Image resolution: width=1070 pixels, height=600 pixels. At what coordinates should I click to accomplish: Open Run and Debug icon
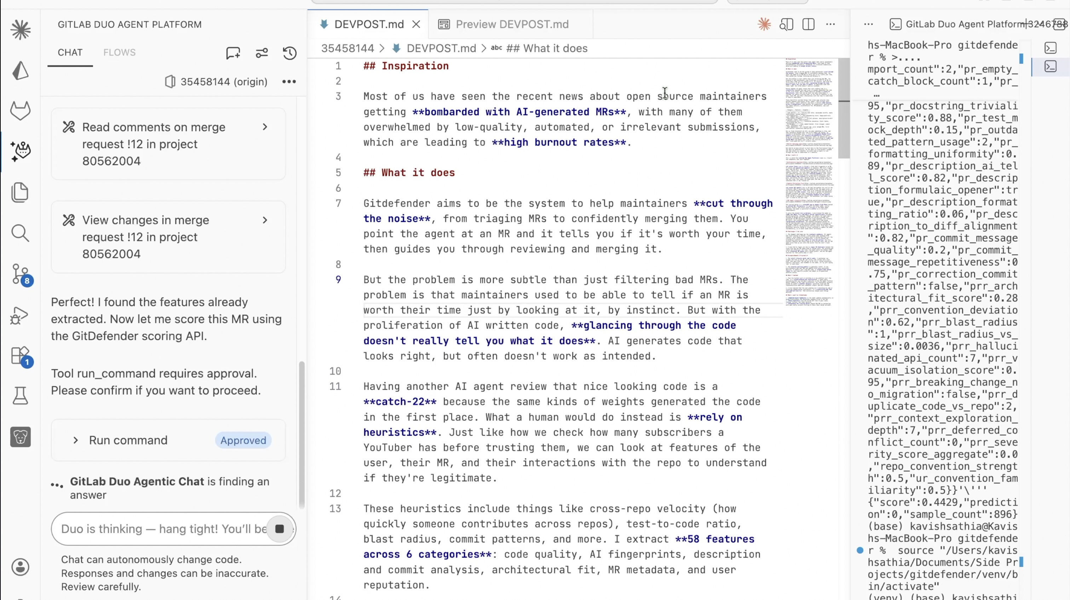click(x=21, y=315)
